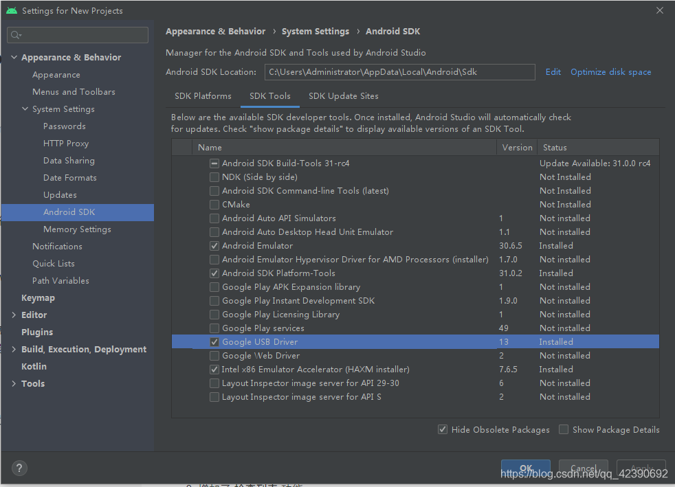Click the Apply button

tap(641, 468)
